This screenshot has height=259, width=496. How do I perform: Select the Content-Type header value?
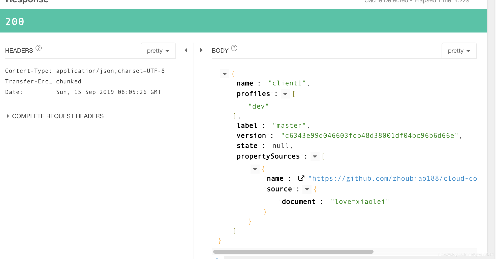[110, 71]
